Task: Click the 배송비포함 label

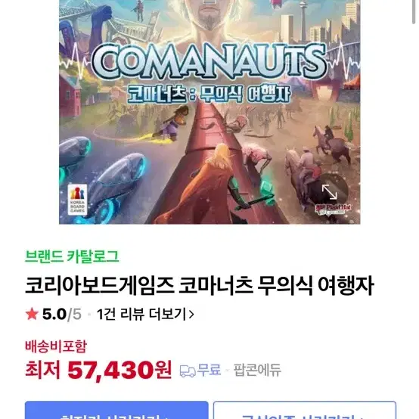Action: 56,346
